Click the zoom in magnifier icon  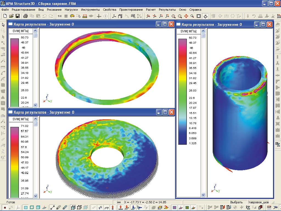pos(173,16)
